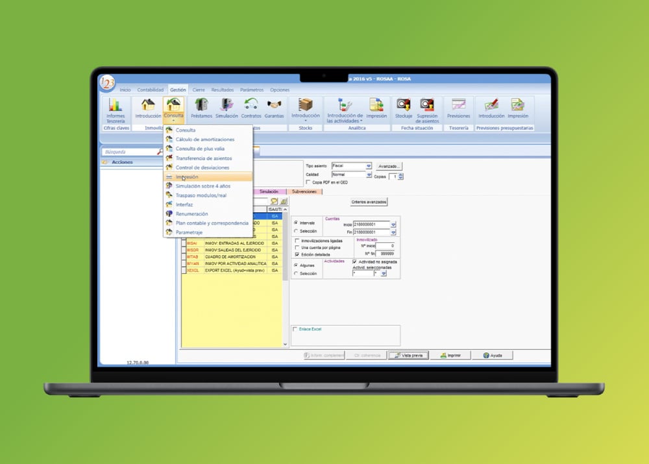Click the Supresión de asientos icon
The width and height of the screenshot is (649, 464).
coord(427,105)
